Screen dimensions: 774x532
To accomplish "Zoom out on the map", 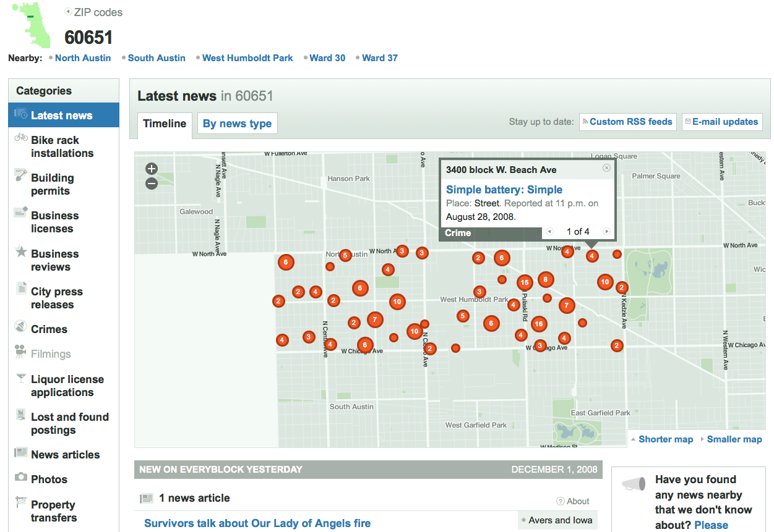I will click(152, 184).
